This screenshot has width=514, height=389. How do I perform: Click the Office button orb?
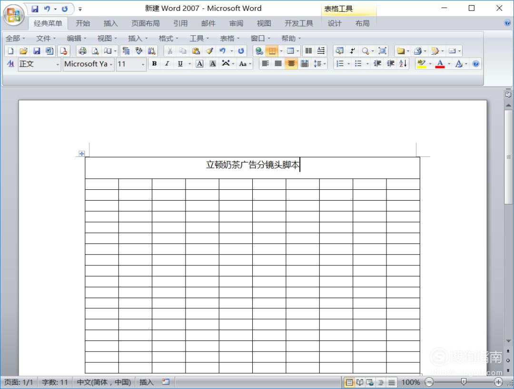pyautogui.click(x=13, y=15)
